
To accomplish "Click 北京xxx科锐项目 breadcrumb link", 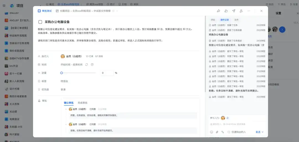I will (x=82, y=11).
